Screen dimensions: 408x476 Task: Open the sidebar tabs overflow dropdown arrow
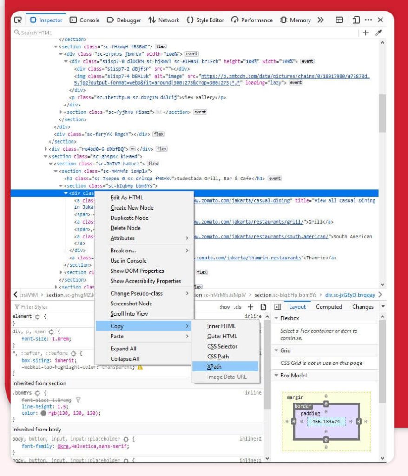point(382,307)
